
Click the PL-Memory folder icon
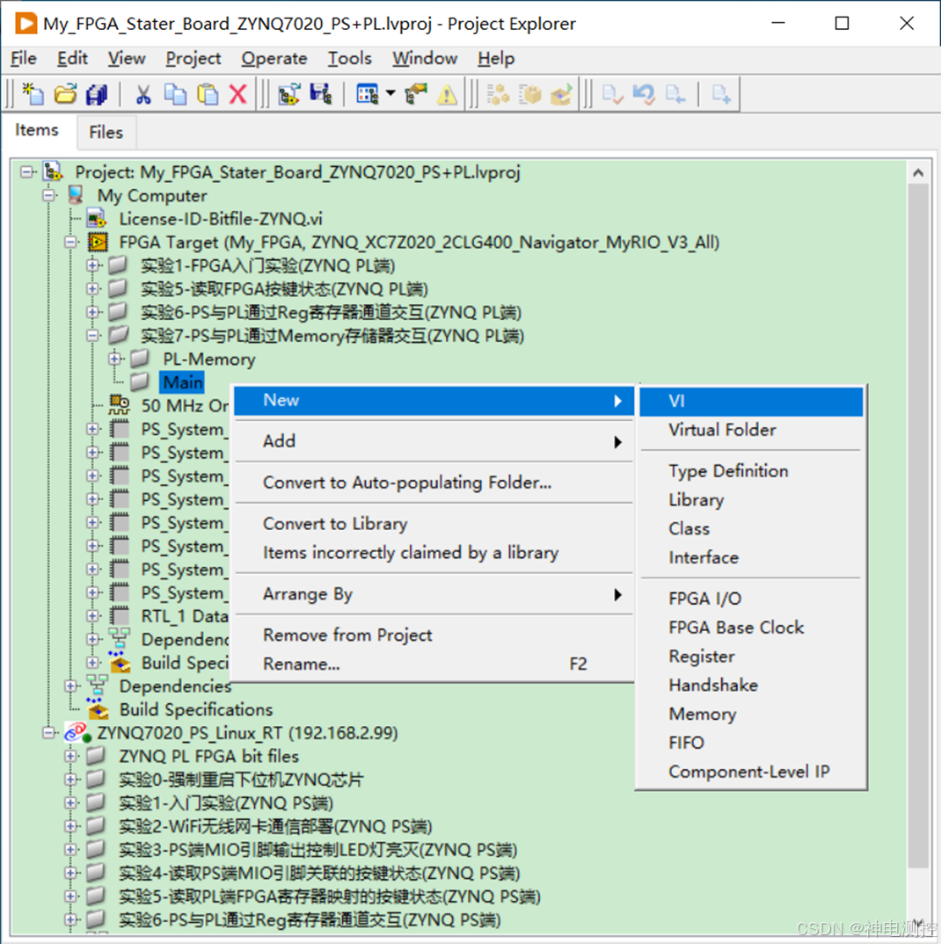pos(140,359)
